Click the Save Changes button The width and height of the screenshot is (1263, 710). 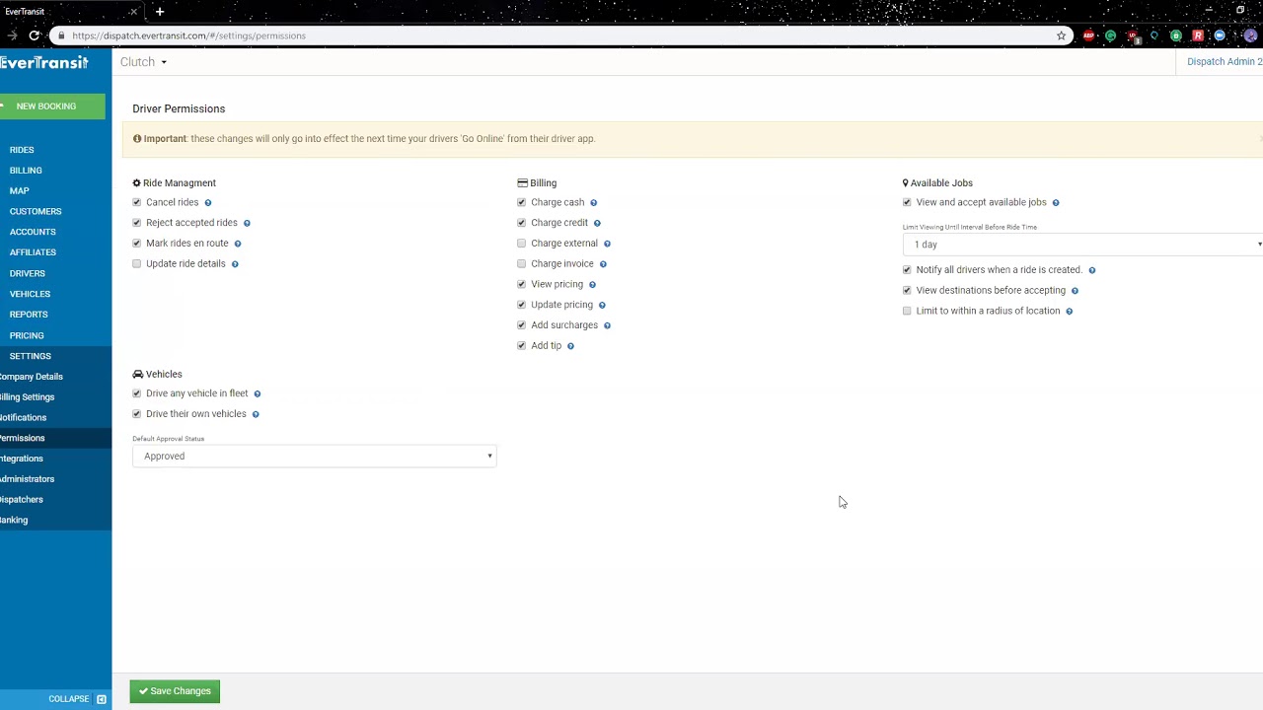pos(175,691)
